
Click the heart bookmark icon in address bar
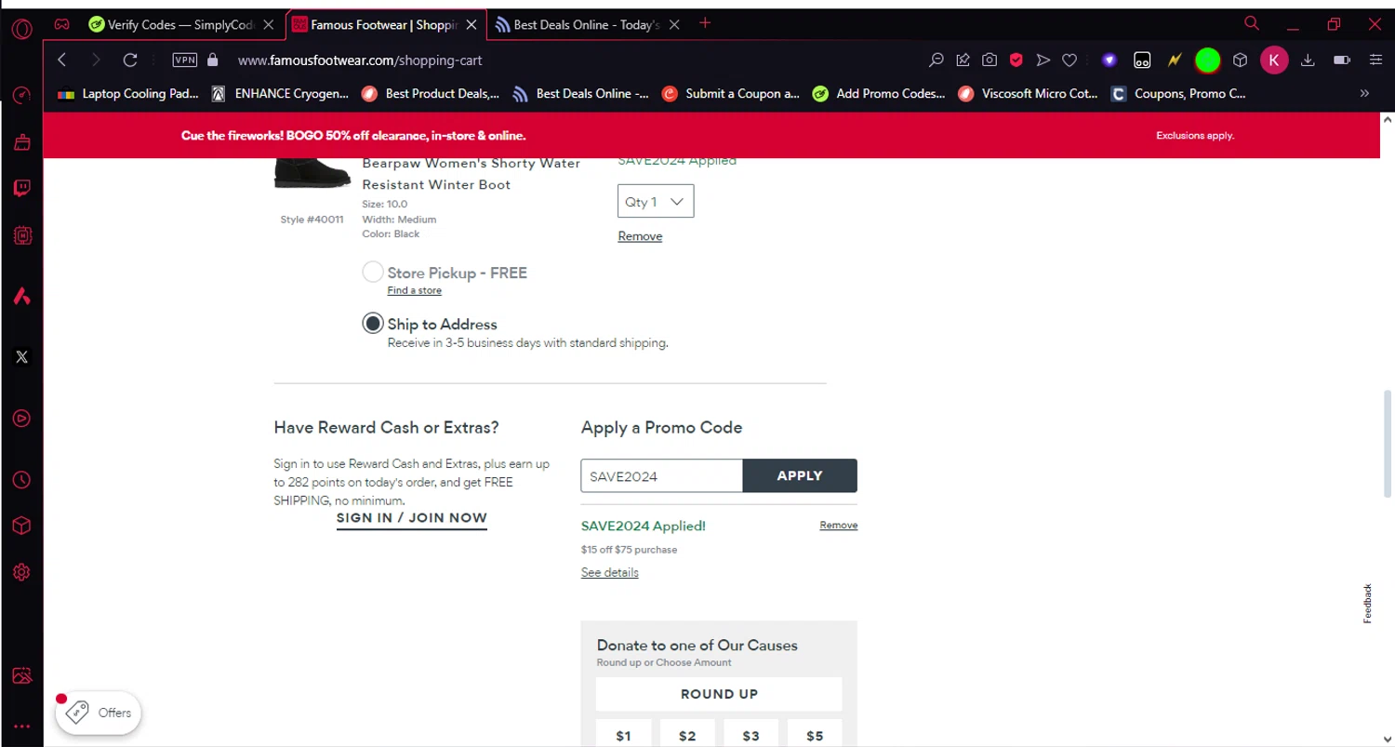[1069, 60]
